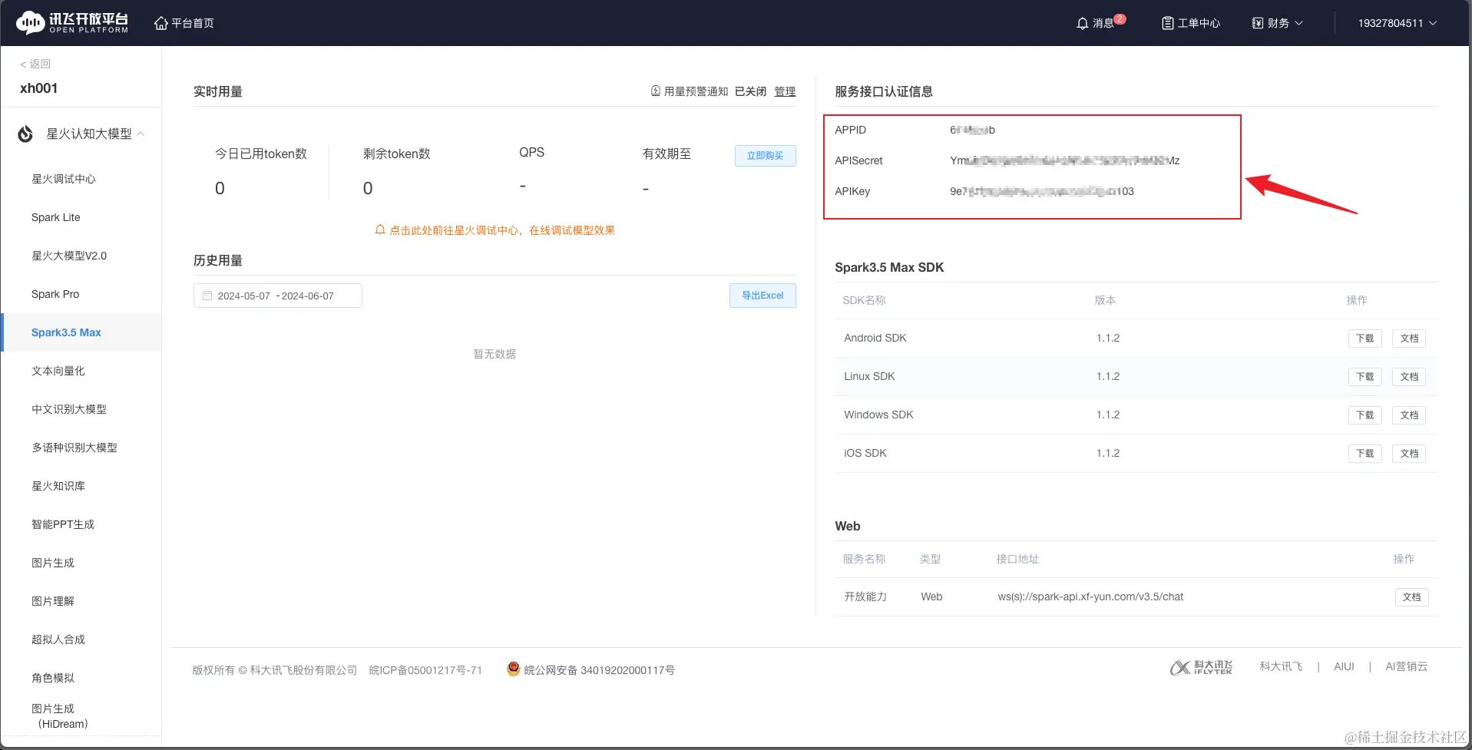Open 图片理解 in sidebar
Viewport: 1472px width, 750px height.
[53, 601]
